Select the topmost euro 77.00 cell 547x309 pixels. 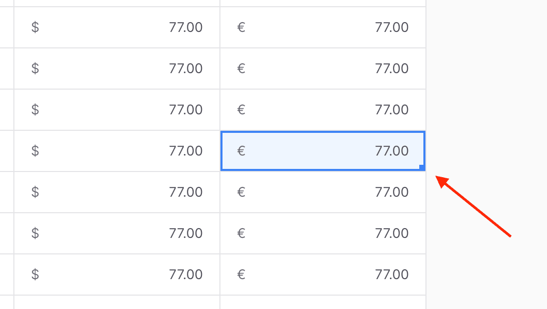pyautogui.click(x=323, y=27)
